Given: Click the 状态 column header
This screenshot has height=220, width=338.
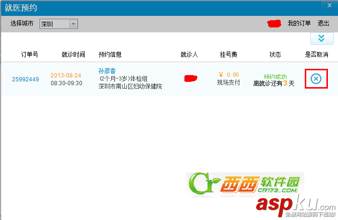Looking at the screenshot, I should (x=275, y=54).
